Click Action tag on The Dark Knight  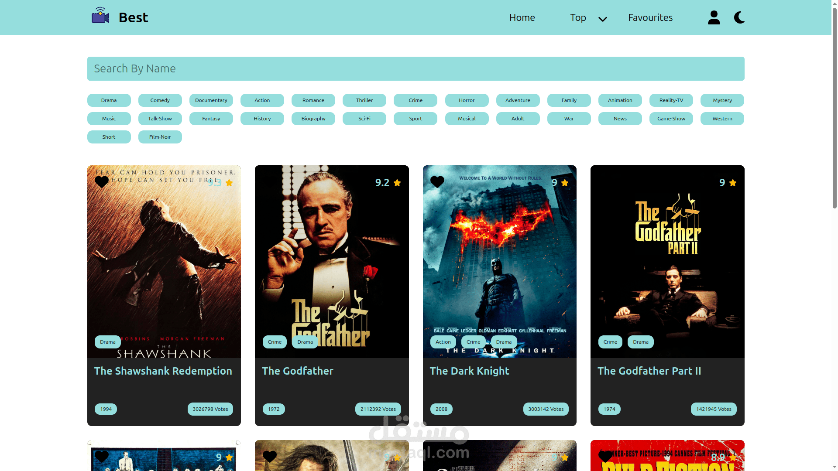443,342
